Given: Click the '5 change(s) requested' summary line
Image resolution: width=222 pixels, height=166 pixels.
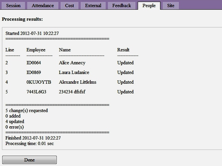Looking at the screenshot, I should (27, 111).
